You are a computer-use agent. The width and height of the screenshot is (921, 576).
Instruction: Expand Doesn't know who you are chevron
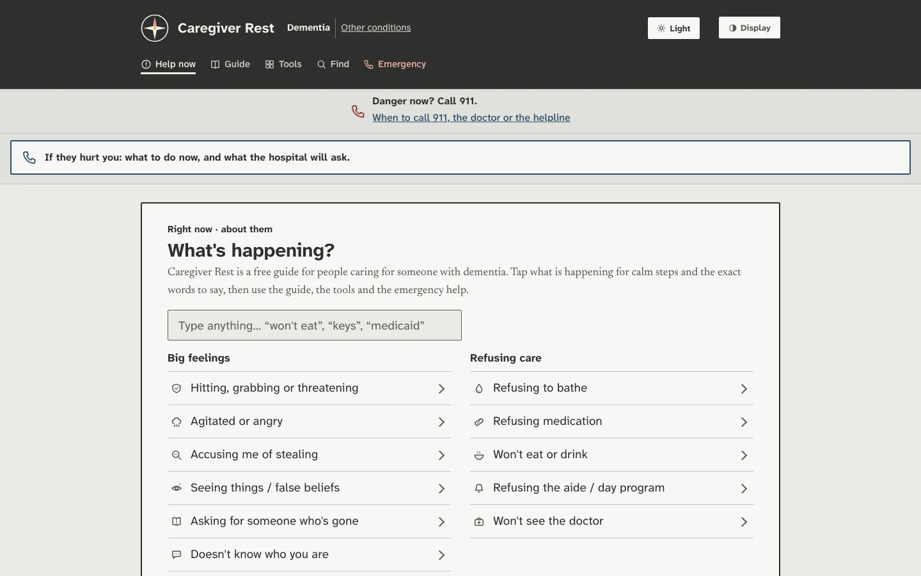pyautogui.click(x=441, y=555)
